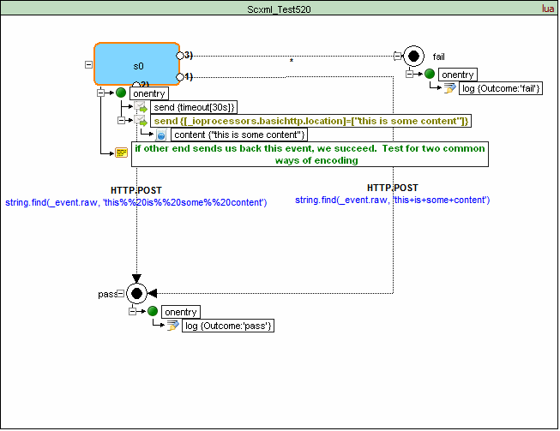Select send {timeout[30s]} label
This screenshot has width=560, height=431.
pyautogui.click(x=195, y=107)
